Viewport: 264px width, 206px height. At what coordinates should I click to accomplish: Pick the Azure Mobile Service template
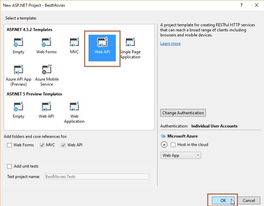[47, 69]
